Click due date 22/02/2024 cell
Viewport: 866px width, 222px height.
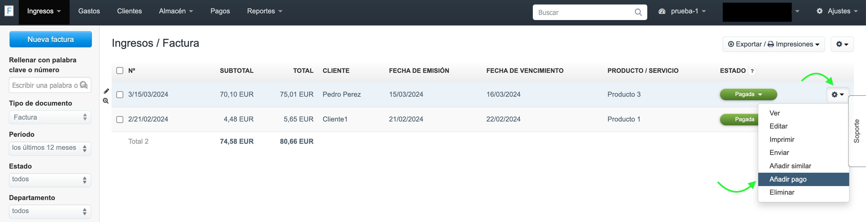click(x=503, y=119)
